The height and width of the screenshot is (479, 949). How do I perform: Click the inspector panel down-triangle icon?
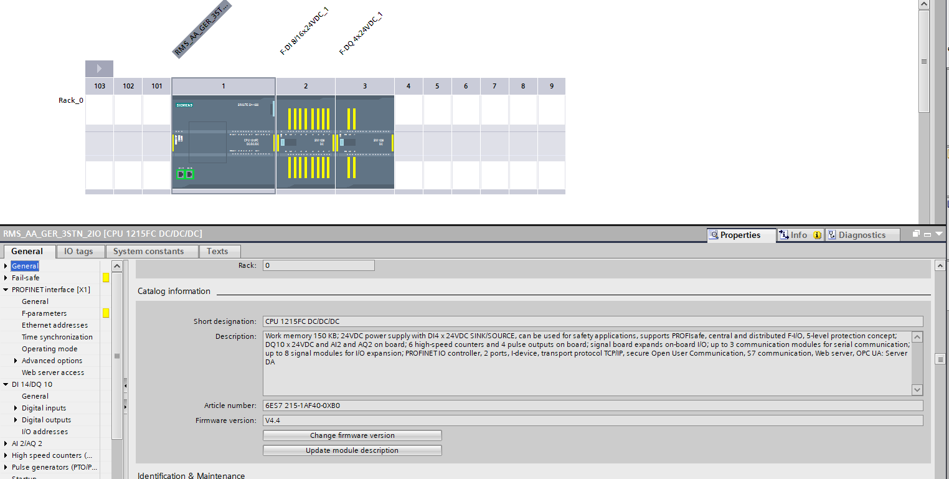(x=939, y=234)
